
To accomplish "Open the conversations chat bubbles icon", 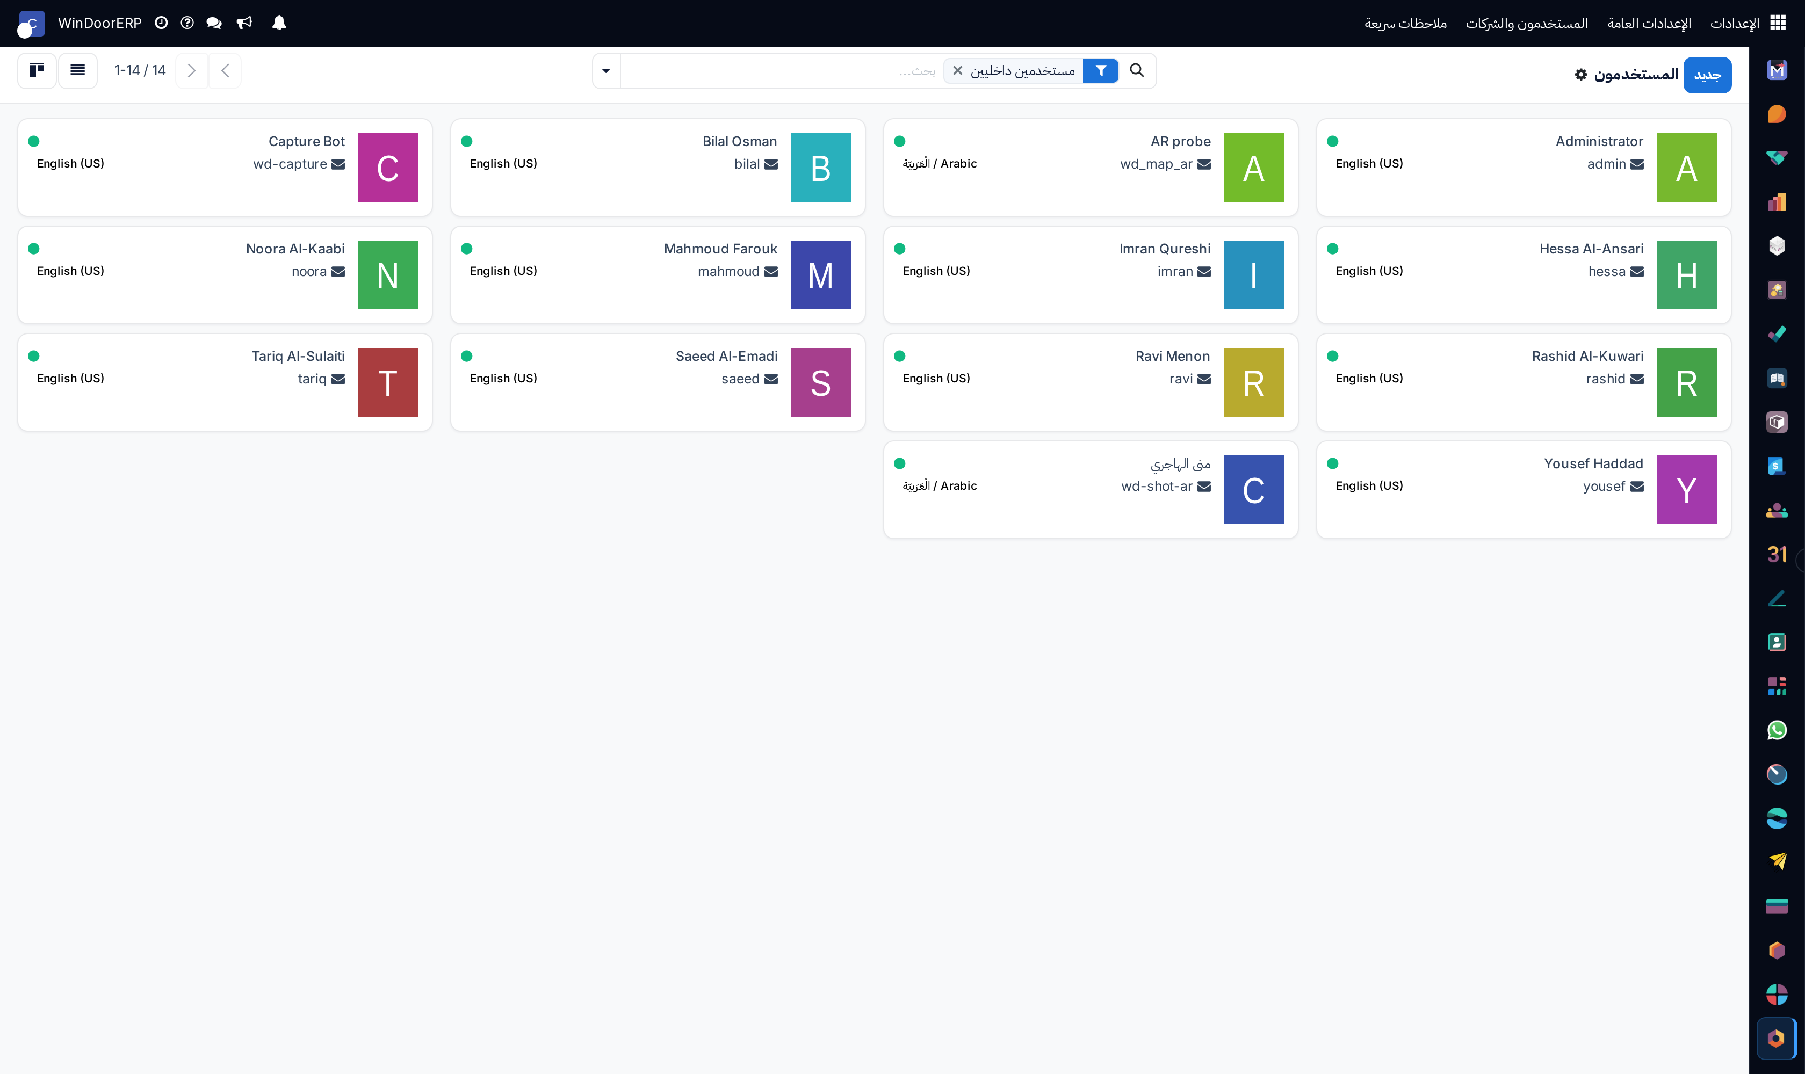I will pos(214,23).
